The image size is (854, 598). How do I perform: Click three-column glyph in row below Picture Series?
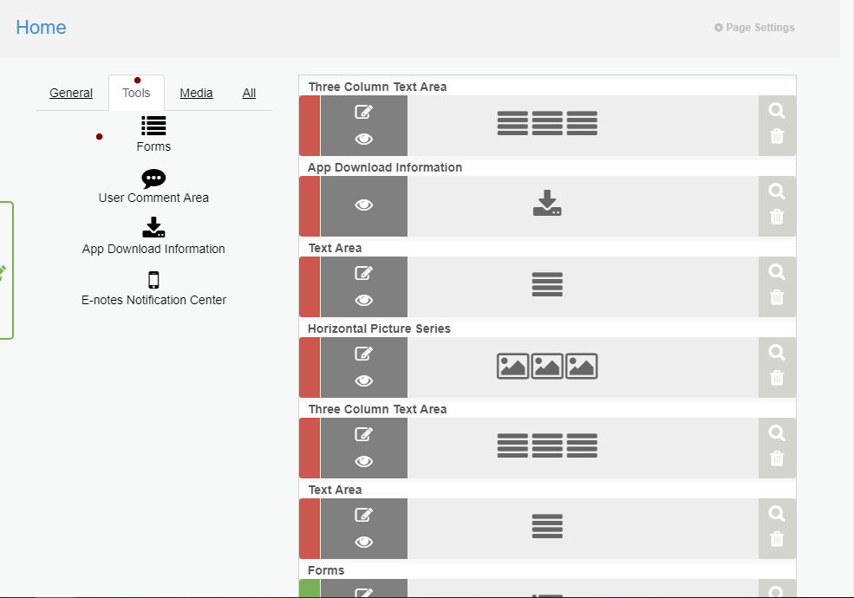click(547, 445)
